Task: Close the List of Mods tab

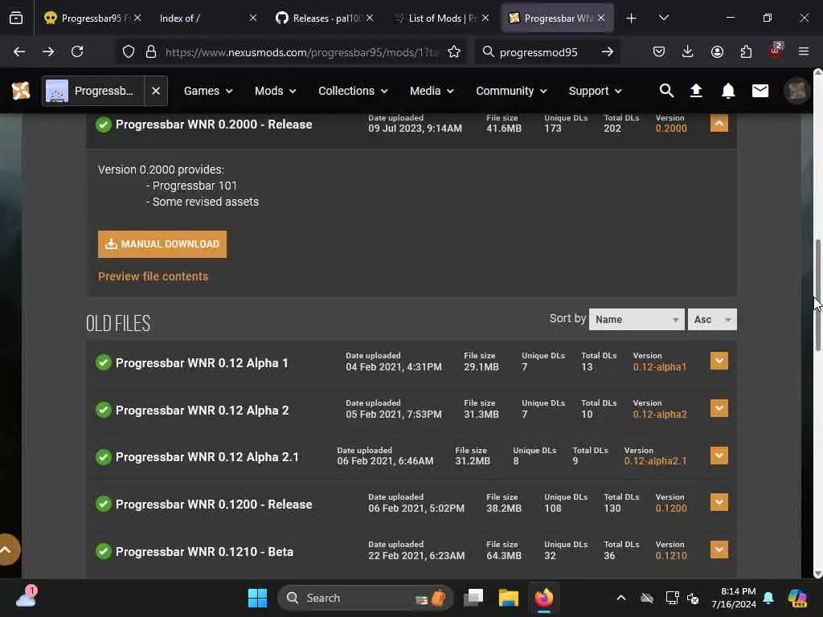Action: tap(485, 18)
